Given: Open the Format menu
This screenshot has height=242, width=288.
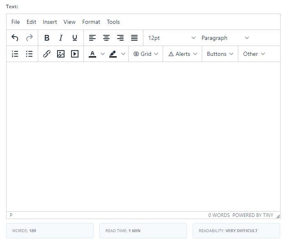Looking at the screenshot, I should click(x=91, y=22).
